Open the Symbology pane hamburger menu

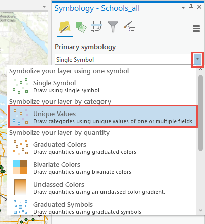pos(196,28)
